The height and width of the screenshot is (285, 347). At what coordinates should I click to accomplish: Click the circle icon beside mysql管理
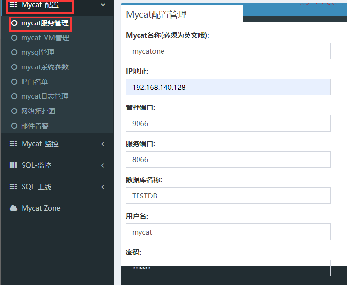14,52
